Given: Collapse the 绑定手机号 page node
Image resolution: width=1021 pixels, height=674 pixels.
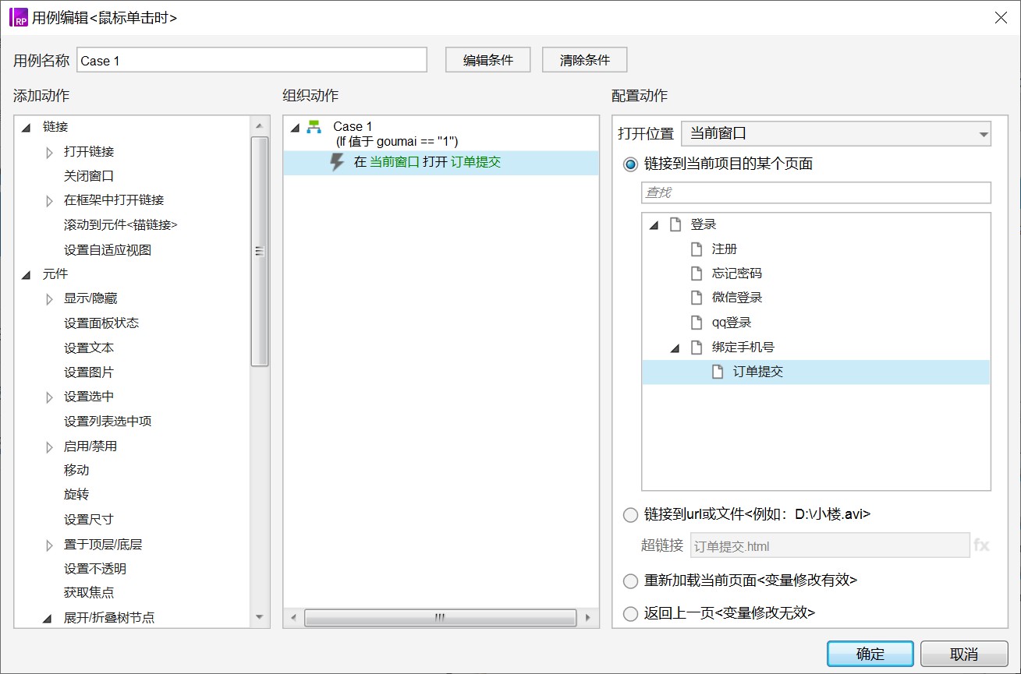Looking at the screenshot, I should pyautogui.click(x=675, y=348).
